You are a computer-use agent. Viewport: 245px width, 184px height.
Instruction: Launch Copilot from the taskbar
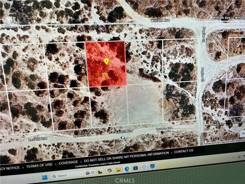click(x=109, y=170)
